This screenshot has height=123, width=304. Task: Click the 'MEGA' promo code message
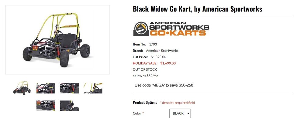164,85
